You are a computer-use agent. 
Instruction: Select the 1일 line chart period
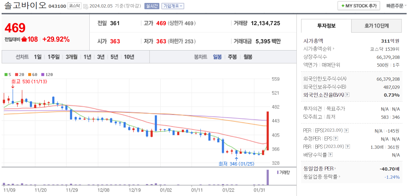pos(38,57)
